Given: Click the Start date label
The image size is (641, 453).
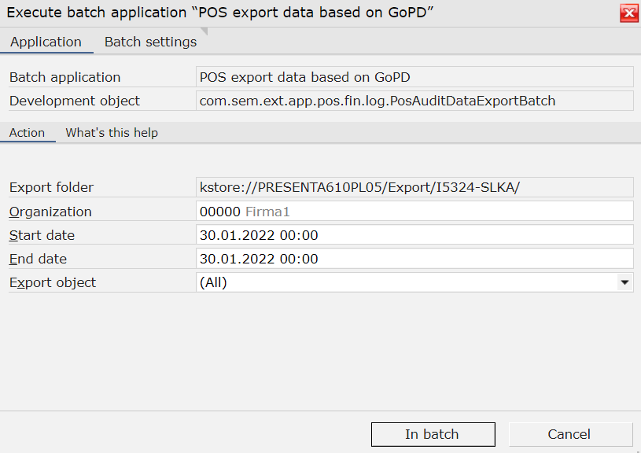Looking at the screenshot, I should pyautogui.click(x=42, y=235).
